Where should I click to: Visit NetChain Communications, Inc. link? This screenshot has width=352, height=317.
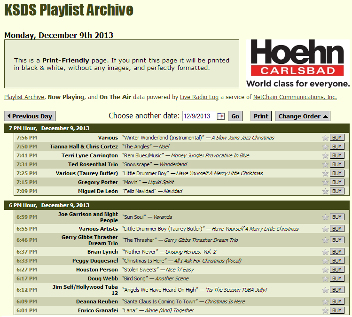[295, 97]
